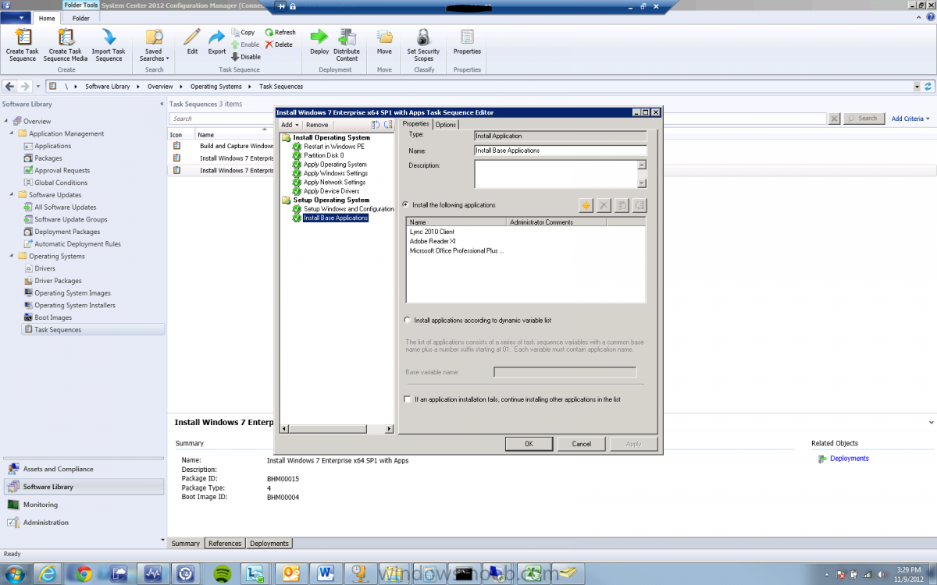Focus the task sequence Search field

click(x=498, y=119)
